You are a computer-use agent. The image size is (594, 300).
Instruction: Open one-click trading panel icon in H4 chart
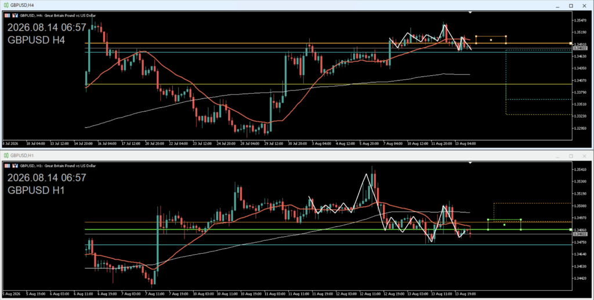click(x=7, y=16)
